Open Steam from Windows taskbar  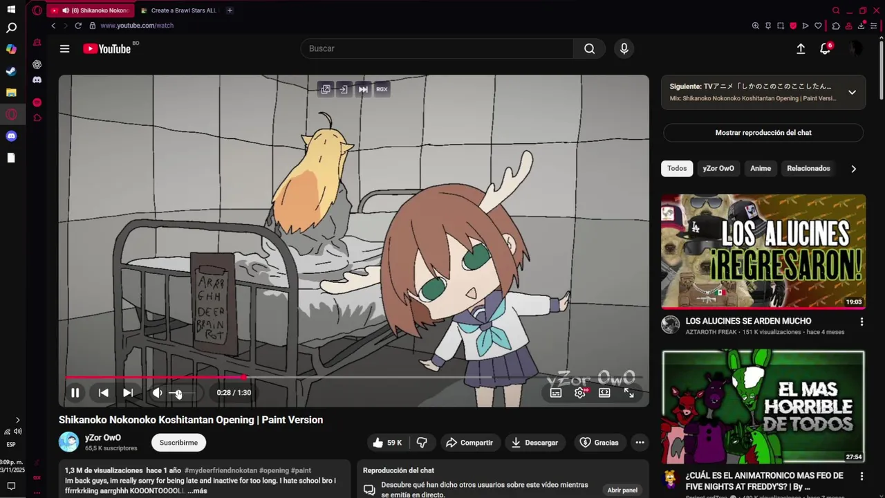pos(11,71)
